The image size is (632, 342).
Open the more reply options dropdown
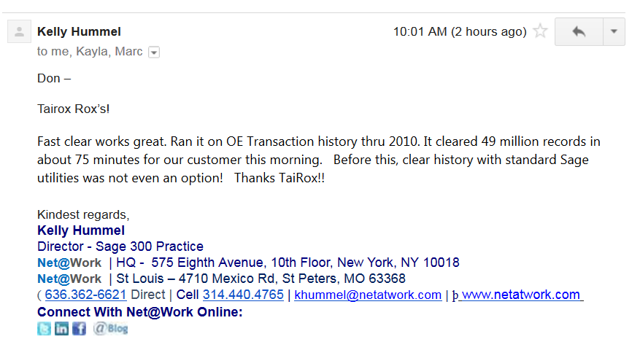coord(614,31)
